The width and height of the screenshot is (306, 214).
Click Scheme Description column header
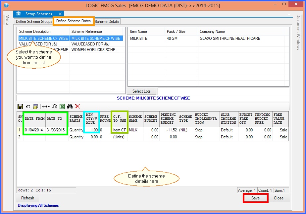tap(35, 32)
